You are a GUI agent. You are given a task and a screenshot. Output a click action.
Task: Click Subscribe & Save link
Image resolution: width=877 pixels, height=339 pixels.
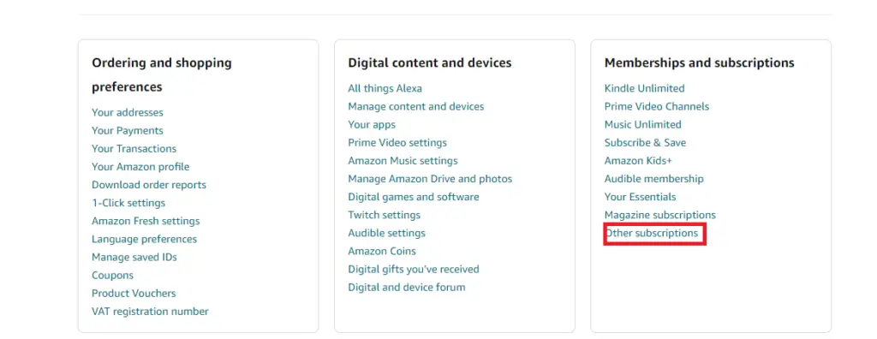(645, 143)
